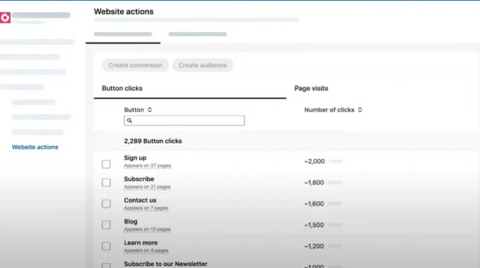
Task: Enable the Learn more row checkbox
Action: point(106,246)
